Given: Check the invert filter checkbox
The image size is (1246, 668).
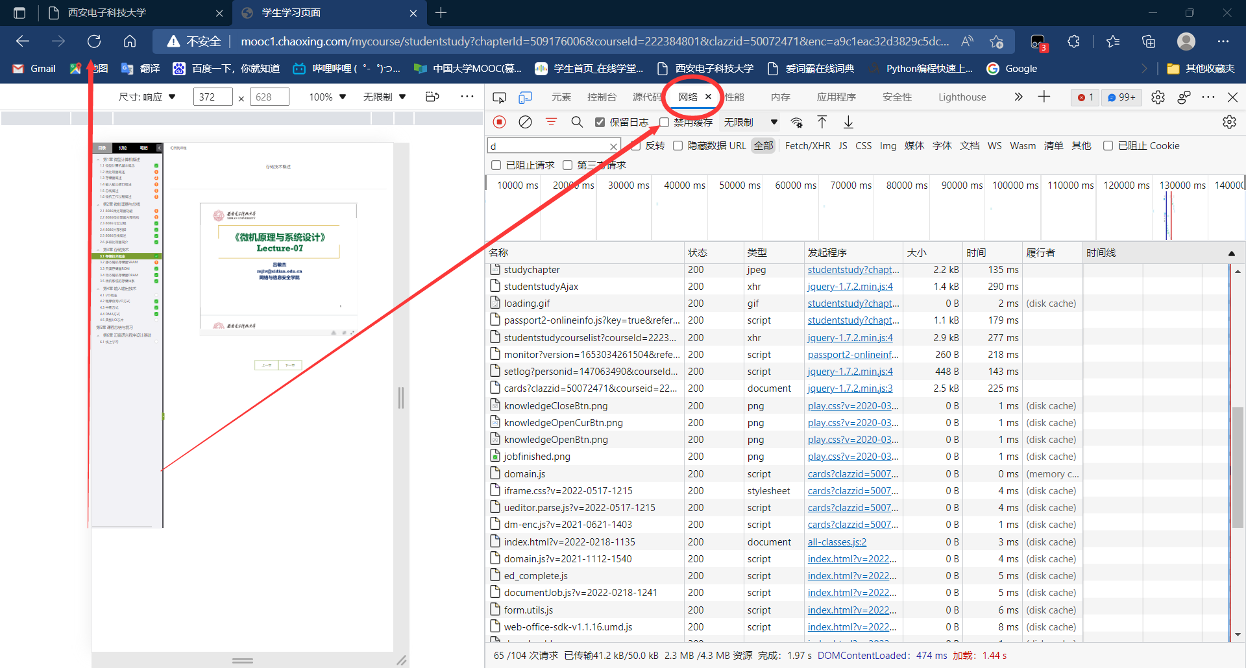Looking at the screenshot, I should (636, 146).
